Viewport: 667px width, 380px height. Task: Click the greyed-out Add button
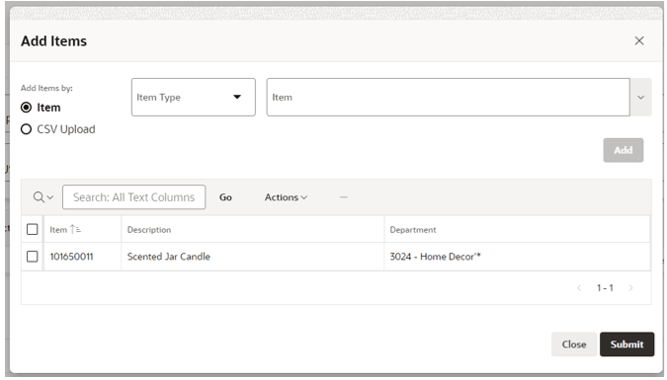(x=623, y=150)
